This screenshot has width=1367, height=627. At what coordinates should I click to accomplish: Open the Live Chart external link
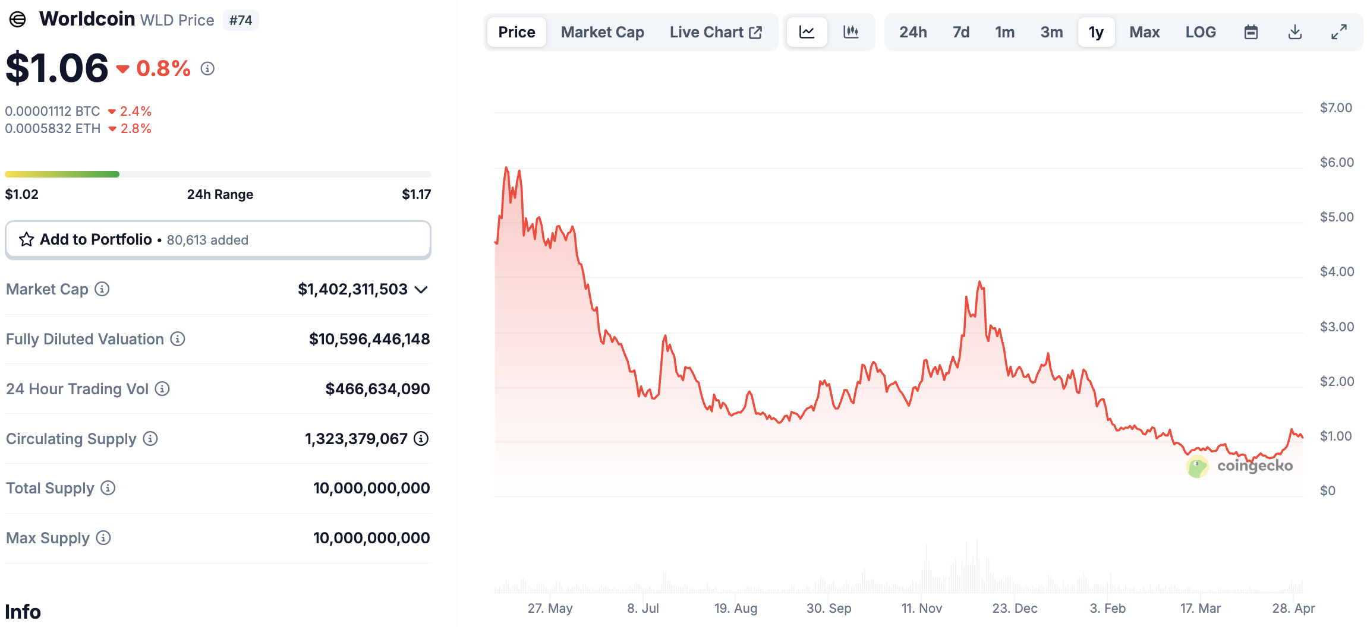point(715,32)
